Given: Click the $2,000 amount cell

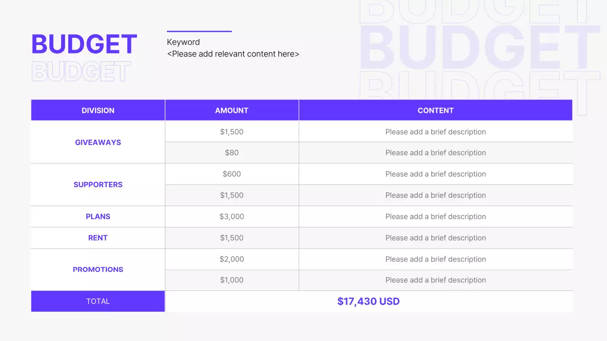Looking at the screenshot, I should [231, 259].
